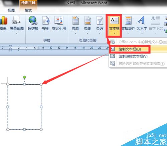Image resolution: width=167 pixels, height=146 pixels.
Task: Click the Quick Parts (文档部件) icon
Action: click(128, 20)
